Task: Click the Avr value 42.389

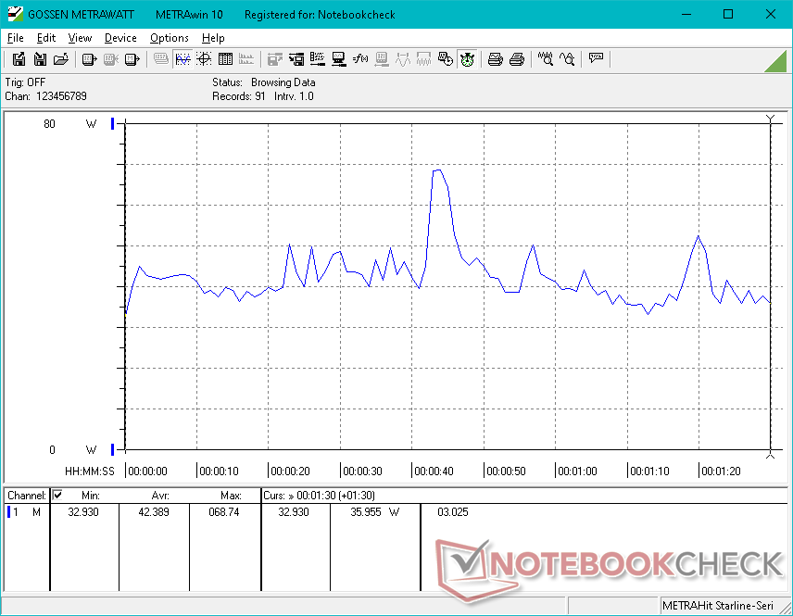Action: (154, 512)
